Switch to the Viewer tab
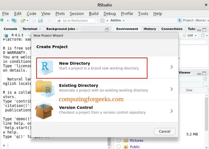 (x=185, y=73)
